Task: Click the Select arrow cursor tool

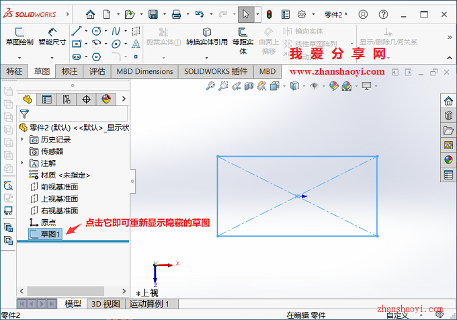Action: (x=246, y=14)
